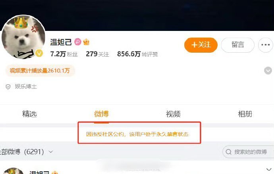Switch to the 精选 tab
The width and height of the screenshot is (274, 174).
tap(29, 114)
